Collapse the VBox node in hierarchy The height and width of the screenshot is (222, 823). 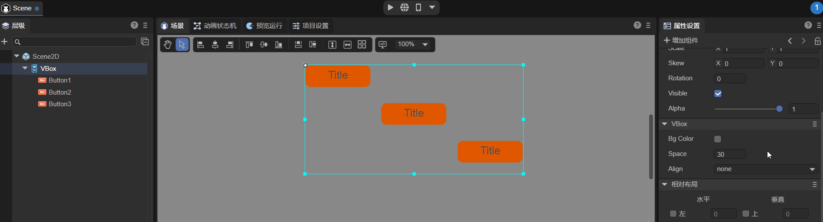coord(25,68)
